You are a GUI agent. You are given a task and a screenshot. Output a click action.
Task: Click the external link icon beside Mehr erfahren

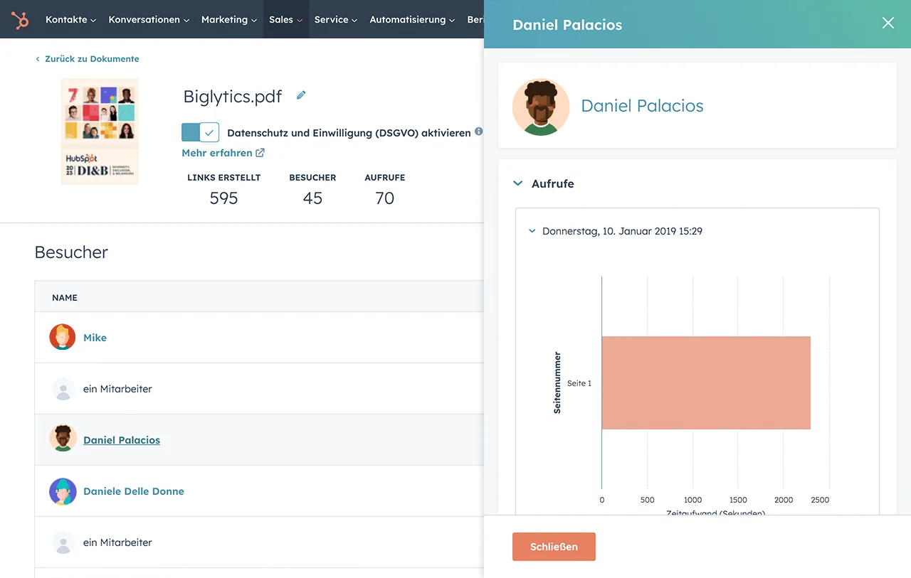(x=260, y=153)
